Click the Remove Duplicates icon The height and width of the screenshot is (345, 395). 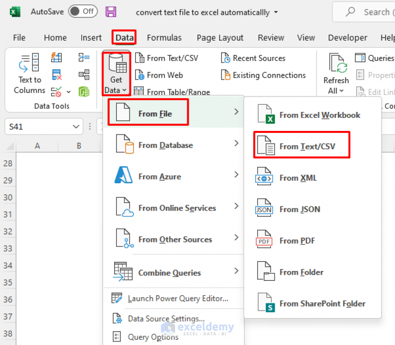coord(57,74)
